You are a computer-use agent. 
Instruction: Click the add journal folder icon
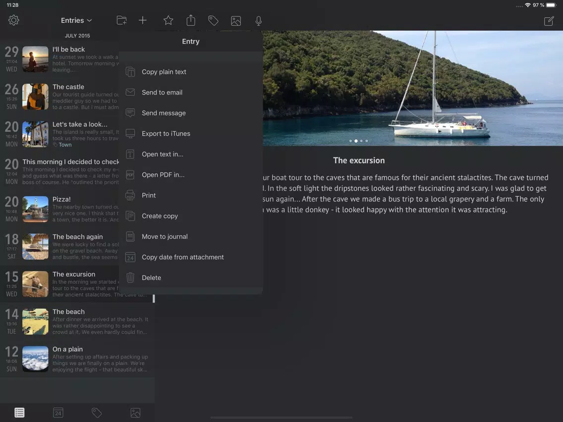coord(122,20)
